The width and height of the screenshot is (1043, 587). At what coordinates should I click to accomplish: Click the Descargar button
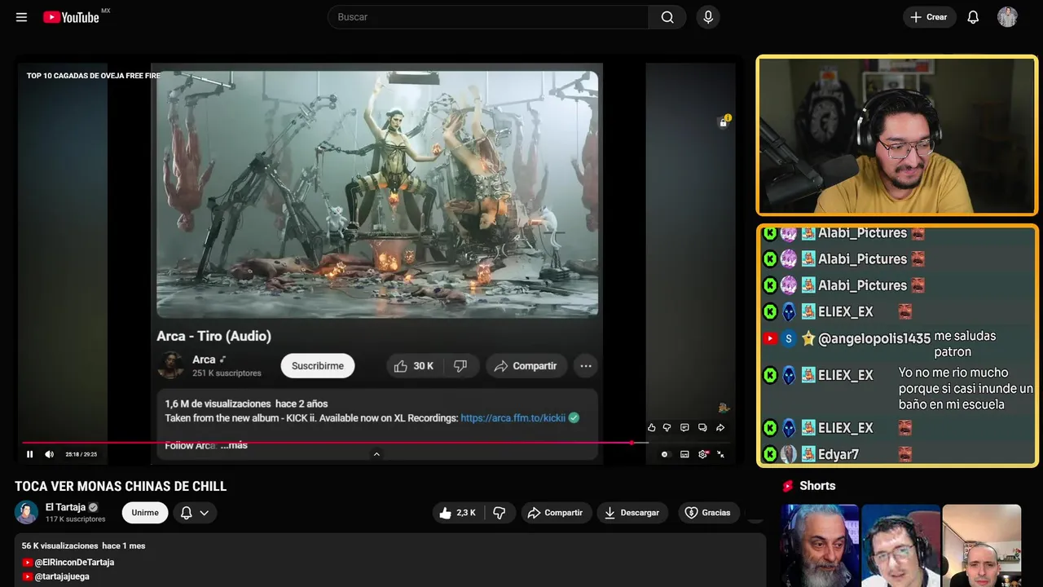click(x=632, y=513)
